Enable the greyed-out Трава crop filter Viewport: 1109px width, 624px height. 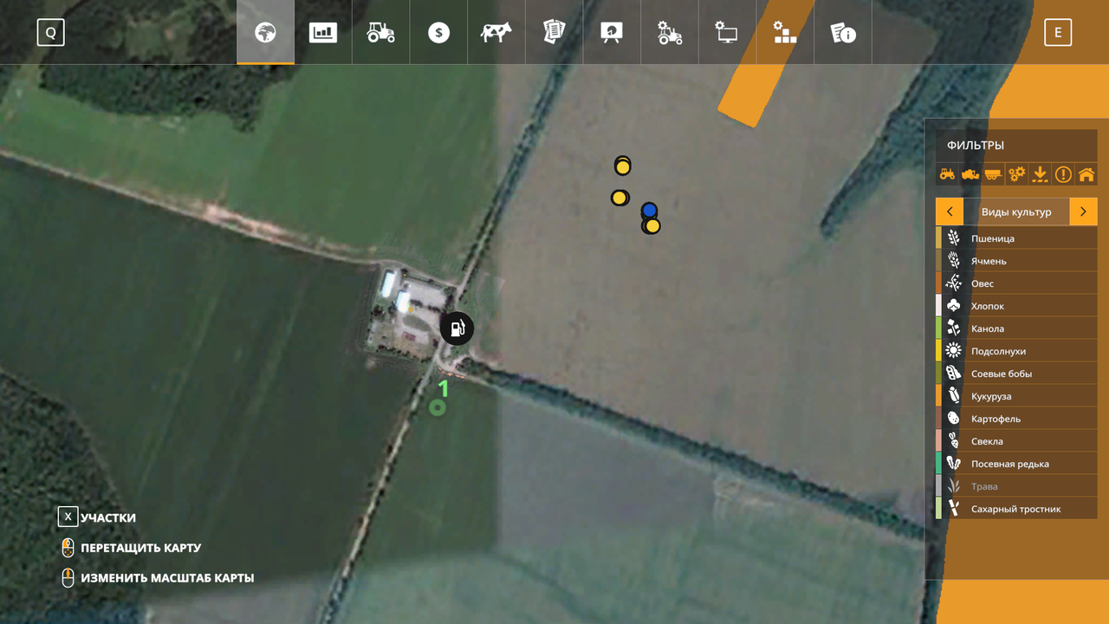pyautogui.click(x=1016, y=486)
